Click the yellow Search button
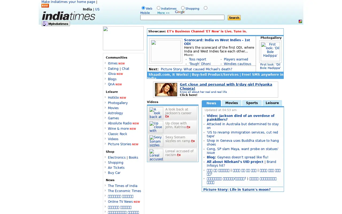Viewport: 342px width, 214px height. click(234, 18)
